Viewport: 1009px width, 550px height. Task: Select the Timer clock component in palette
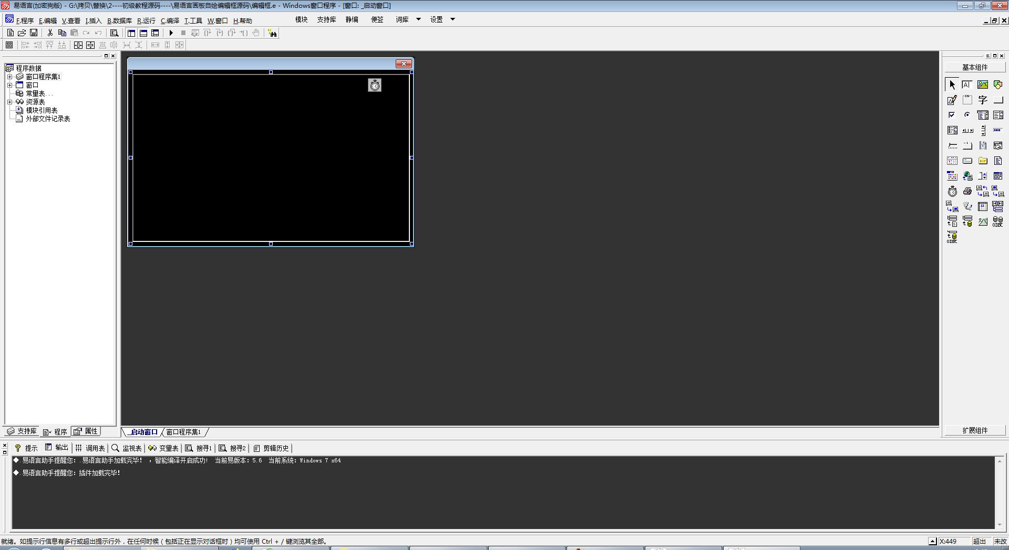tap(952, 191)
